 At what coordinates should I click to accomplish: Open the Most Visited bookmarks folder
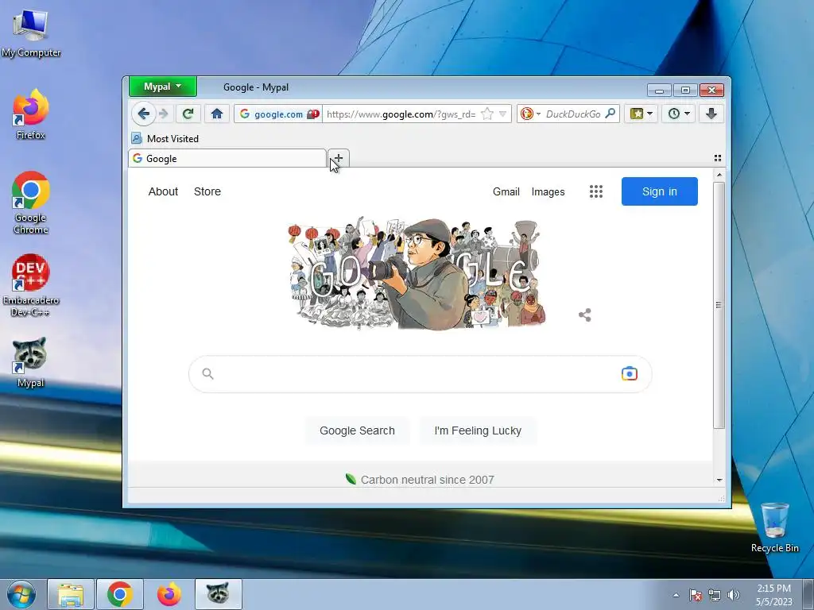[165, 138]
